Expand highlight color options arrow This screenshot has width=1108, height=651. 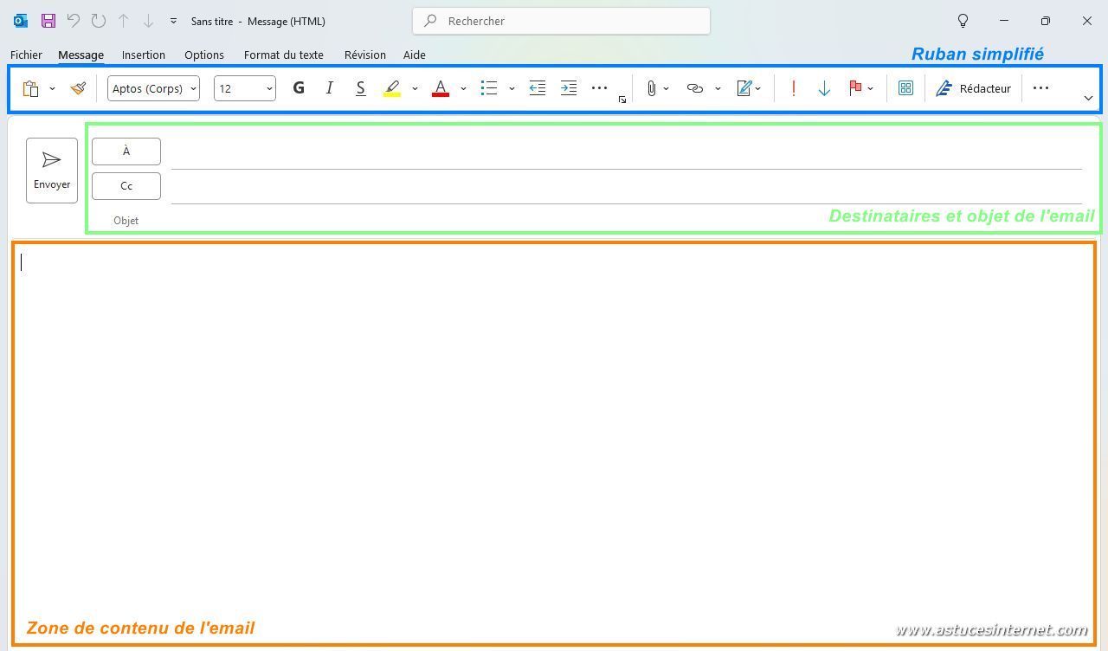[415, 88]
